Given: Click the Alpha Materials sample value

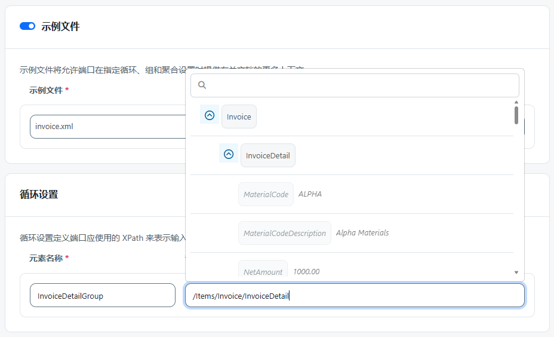Looking at the screenshot, I should (x=362, y=233).
